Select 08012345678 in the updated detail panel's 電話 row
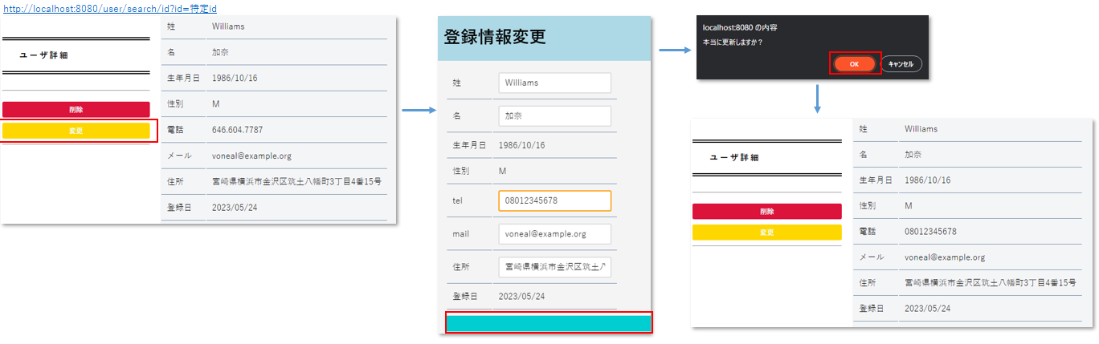 (x=930, y=232)
